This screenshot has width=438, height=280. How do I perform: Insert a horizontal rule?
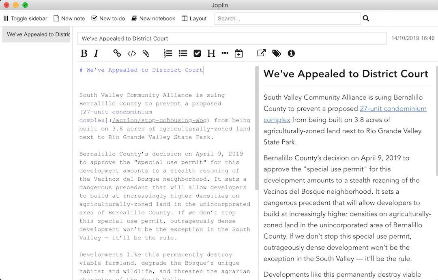click(225, 53)
